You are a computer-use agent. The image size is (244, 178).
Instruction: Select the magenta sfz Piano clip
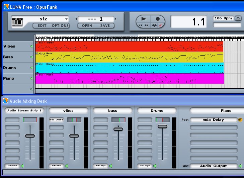[130, 79]
